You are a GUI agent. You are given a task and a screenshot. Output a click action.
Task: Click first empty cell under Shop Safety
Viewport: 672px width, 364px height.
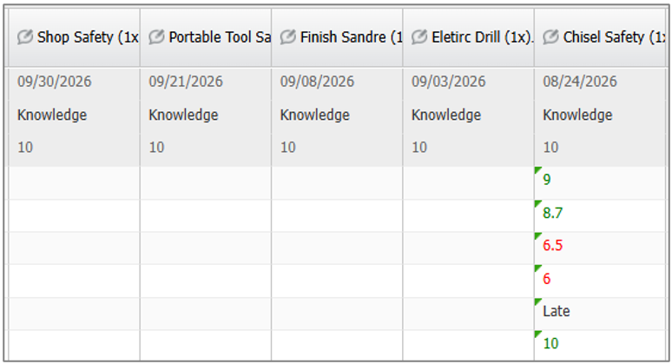coord(74,183)
